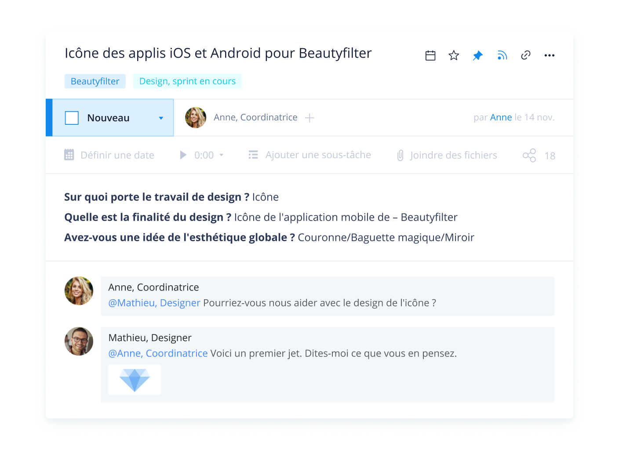
Task: Start the timer play button
Action: [x=183, y=155]
